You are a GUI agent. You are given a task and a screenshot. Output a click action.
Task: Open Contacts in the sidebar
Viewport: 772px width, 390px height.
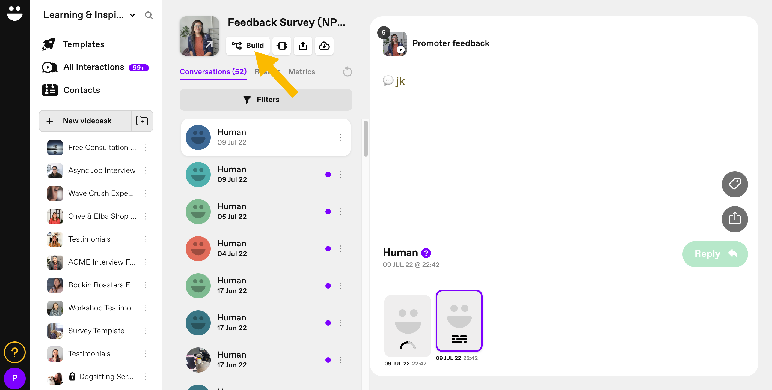click(x=71, y=90)
